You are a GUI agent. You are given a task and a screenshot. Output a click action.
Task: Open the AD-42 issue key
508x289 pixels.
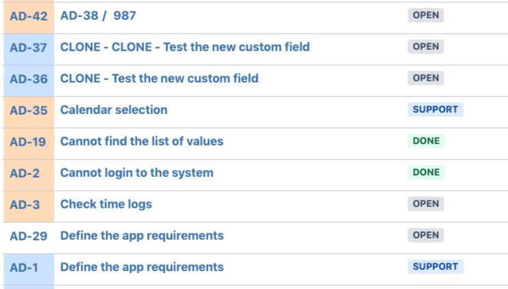point(29,16)
